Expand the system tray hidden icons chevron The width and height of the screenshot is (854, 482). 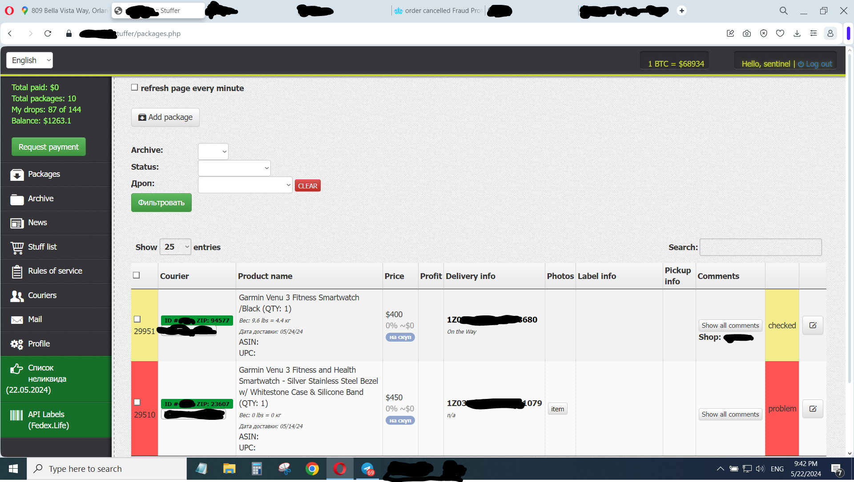tap(720, 469)
